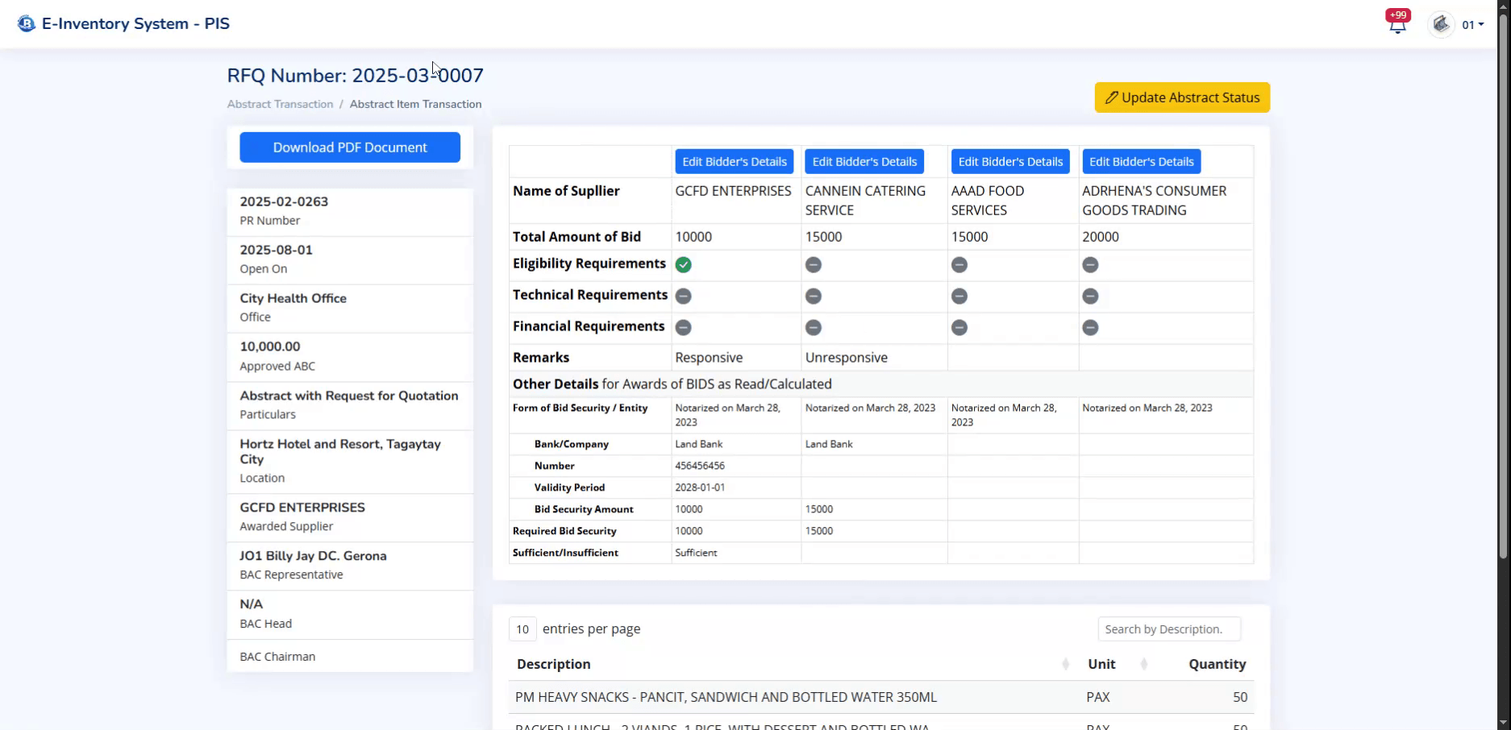Click eligibility status icon for AAAD FOOD SERVICES

point(959,265)
